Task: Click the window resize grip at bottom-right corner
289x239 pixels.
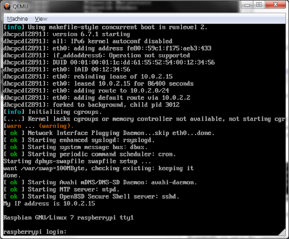Action: pyautogui.click(x=282, y=232)
